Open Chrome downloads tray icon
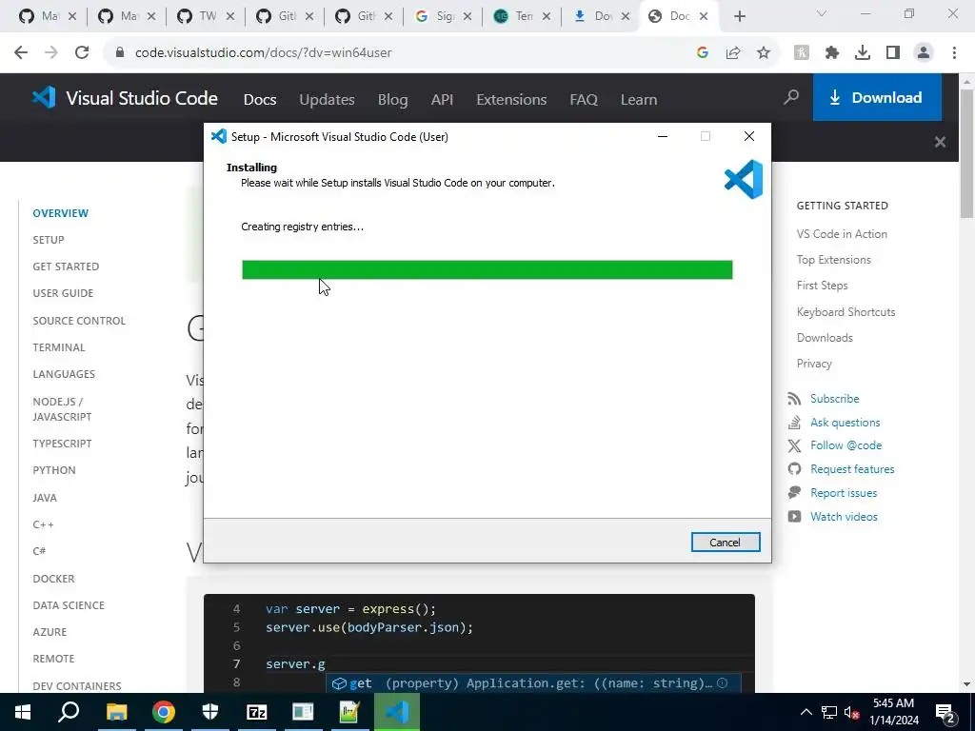The width and height of the screenshot is (975, 731). point(863,53)
